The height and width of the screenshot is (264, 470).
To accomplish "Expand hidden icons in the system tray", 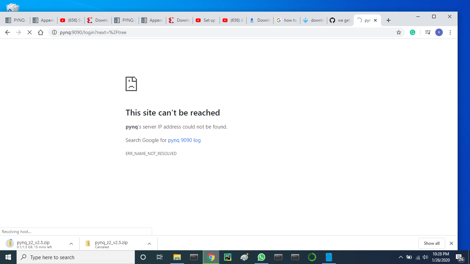I will click(400, 257).
